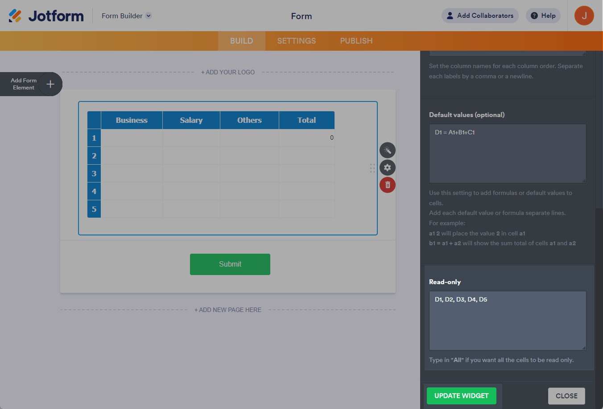The height and width of the screenshot is (409, 603).
Task: Switch to the PUBLISH tab
Action: [356, 41]
